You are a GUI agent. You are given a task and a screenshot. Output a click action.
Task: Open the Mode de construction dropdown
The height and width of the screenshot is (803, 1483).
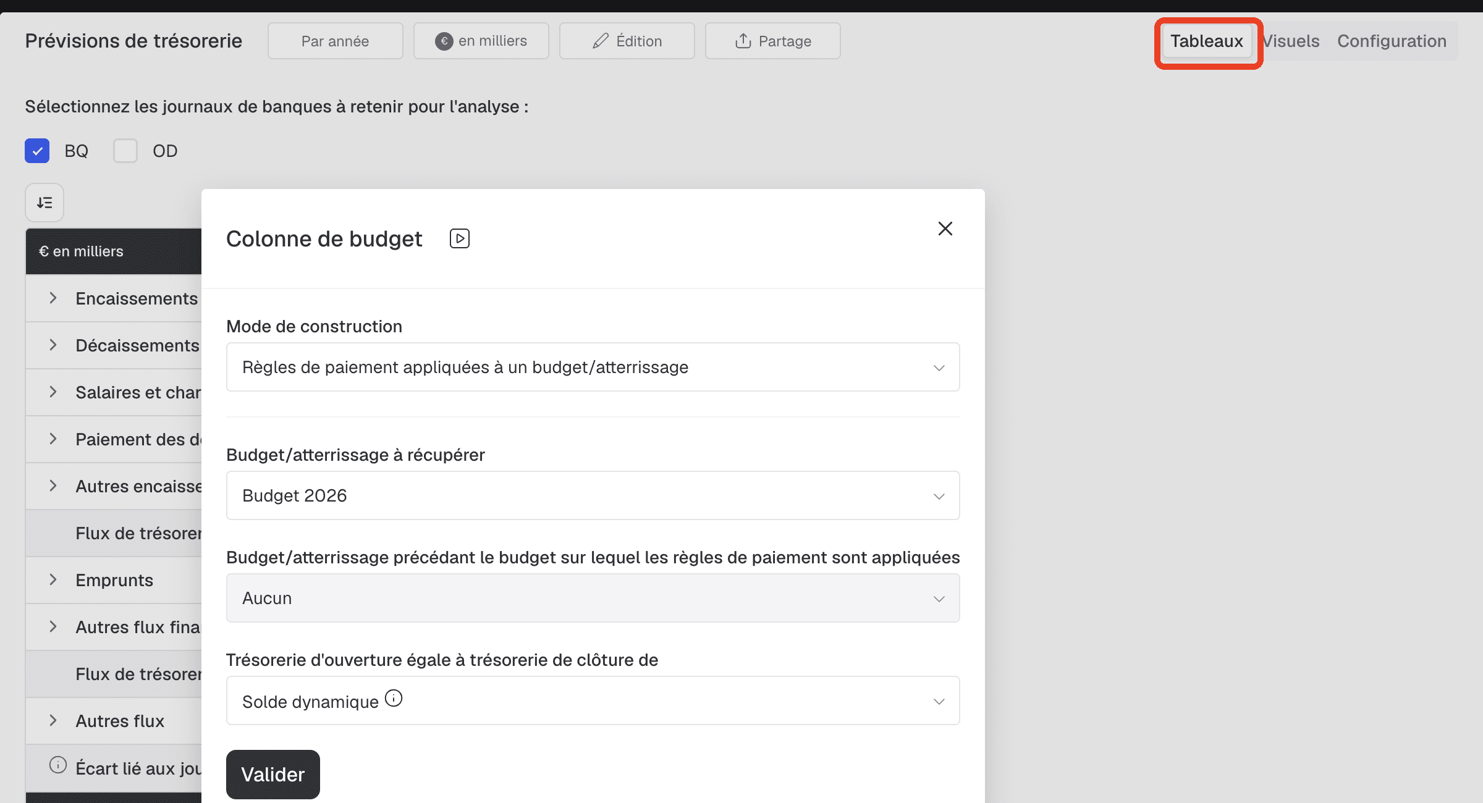pyautogui.click(x=593, y=367)
